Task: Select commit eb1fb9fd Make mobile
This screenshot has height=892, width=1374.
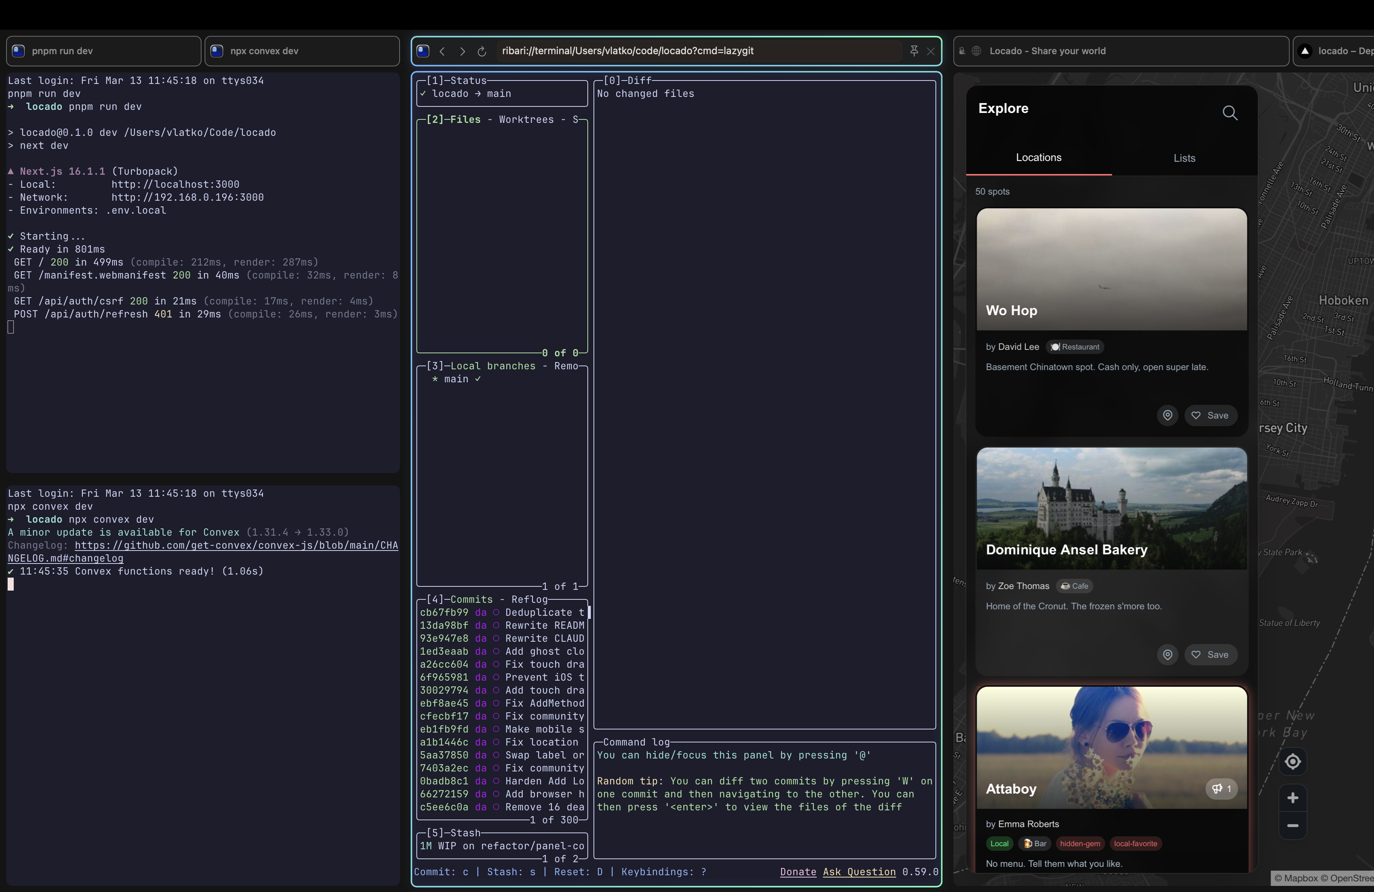Action: [502, 729]
